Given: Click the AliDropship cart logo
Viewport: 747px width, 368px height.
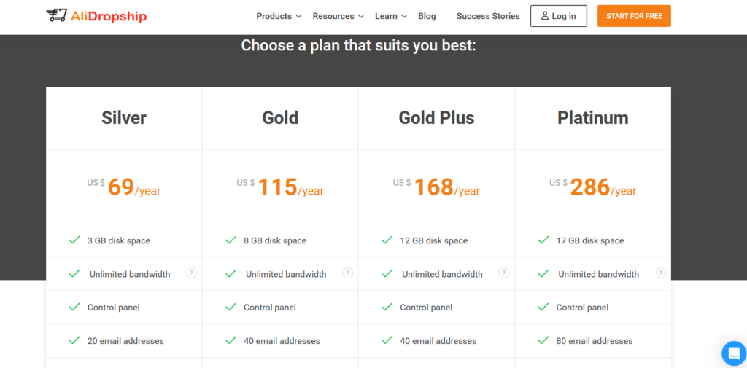Looking at the screenshot, I should tap(56, 15).
